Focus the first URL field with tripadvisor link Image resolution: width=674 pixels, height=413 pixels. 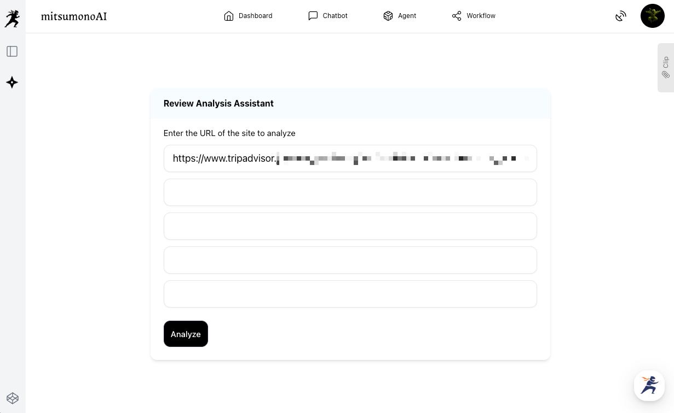[x=350, y=158]
